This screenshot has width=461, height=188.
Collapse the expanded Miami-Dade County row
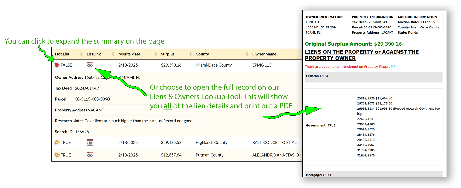(57, 65)
